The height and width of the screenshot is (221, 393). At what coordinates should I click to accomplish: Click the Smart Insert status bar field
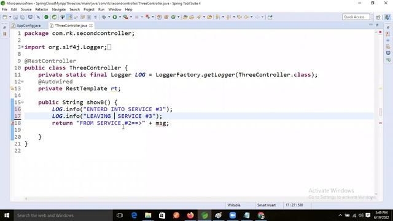267,205
